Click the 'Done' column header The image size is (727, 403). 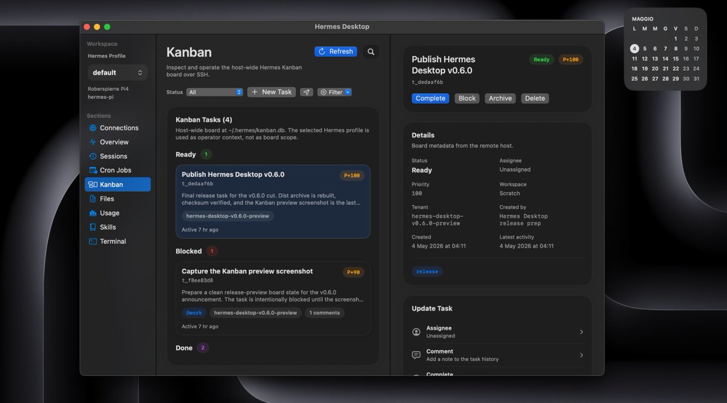[x=184, y=348]
